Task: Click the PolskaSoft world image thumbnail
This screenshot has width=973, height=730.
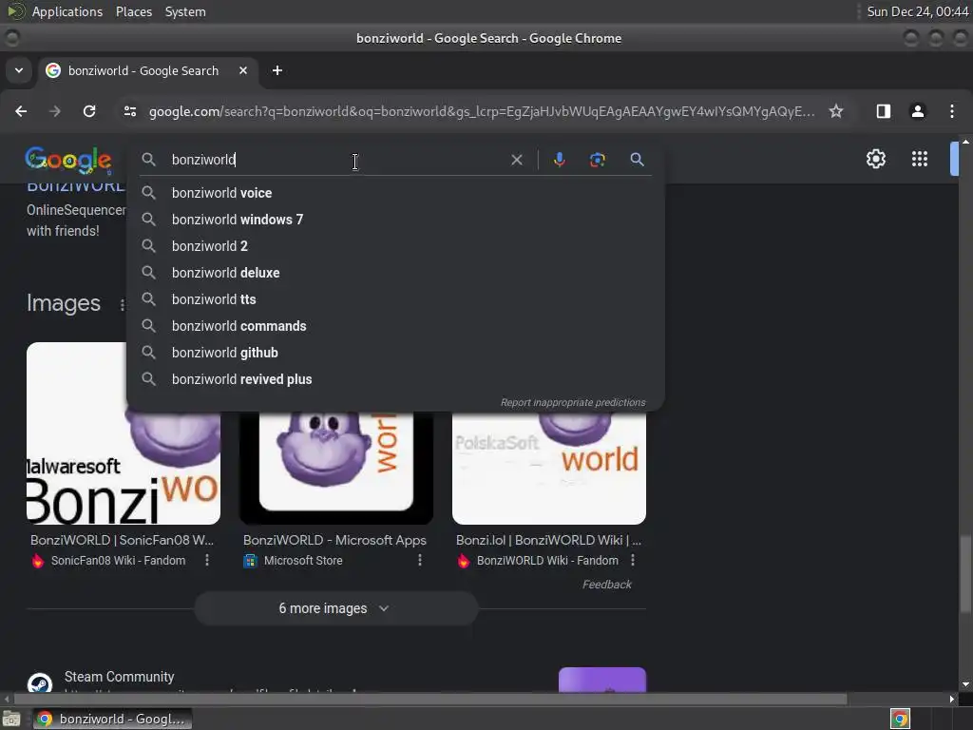Action: 549,468
